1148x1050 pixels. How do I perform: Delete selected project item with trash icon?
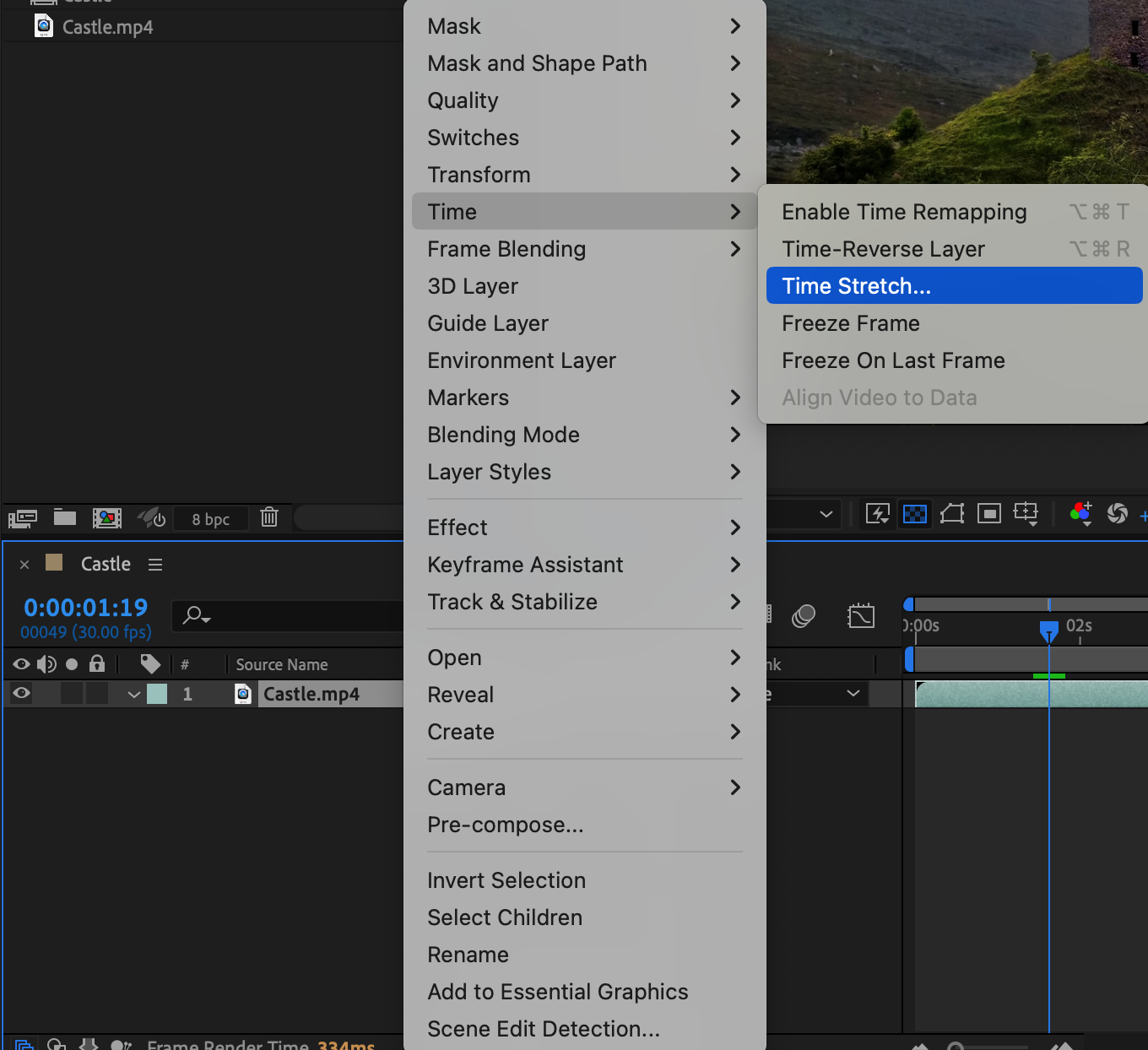tap(269, 517)
